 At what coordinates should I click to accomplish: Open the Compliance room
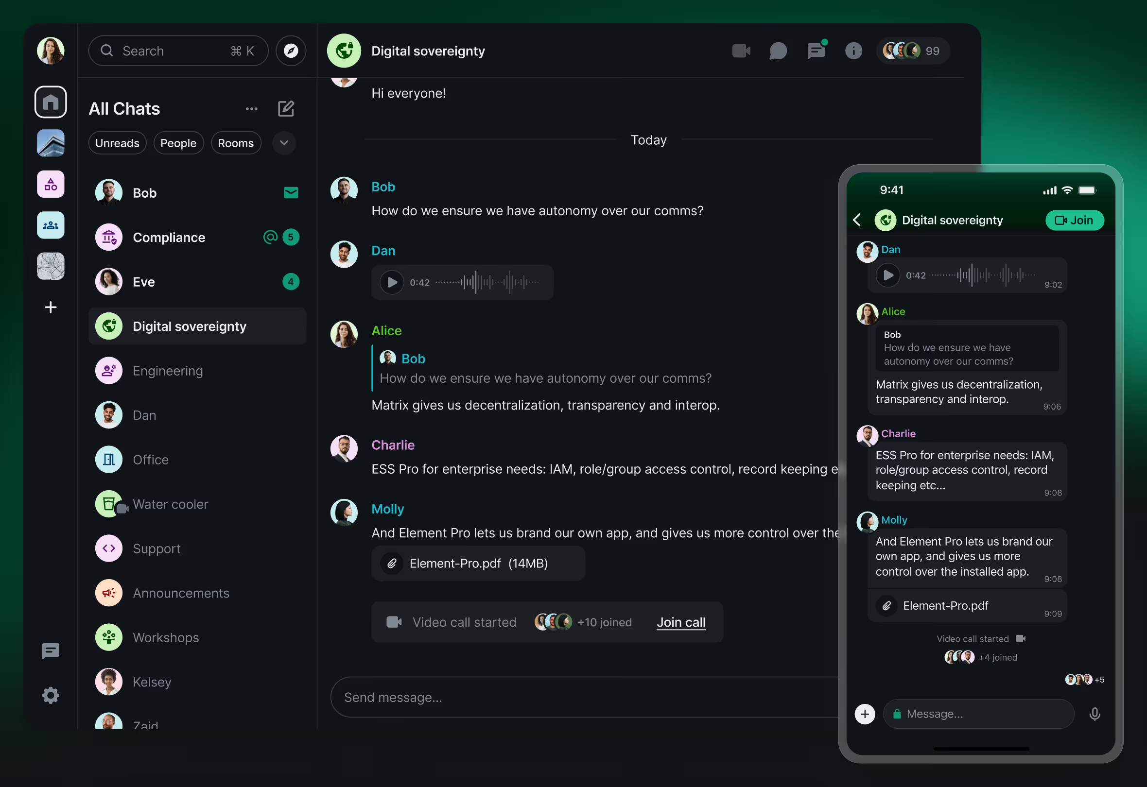pos(197,238)
